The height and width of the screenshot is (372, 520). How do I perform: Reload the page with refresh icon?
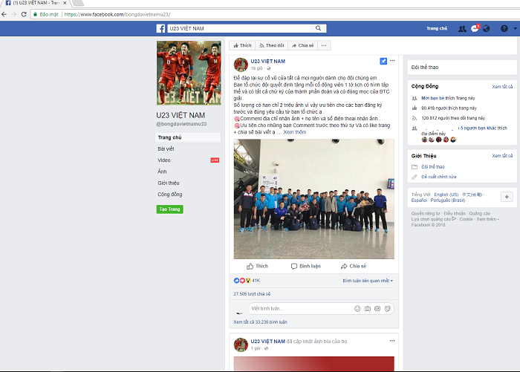(x=24, y=14)
